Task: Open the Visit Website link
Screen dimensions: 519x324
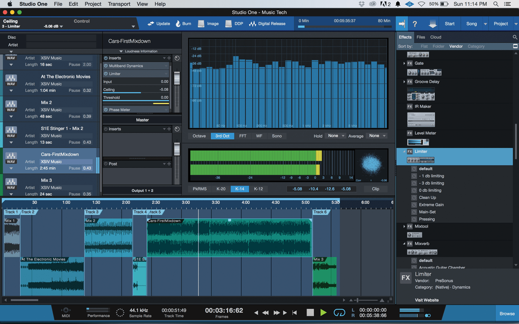Action: click(427, 300)
